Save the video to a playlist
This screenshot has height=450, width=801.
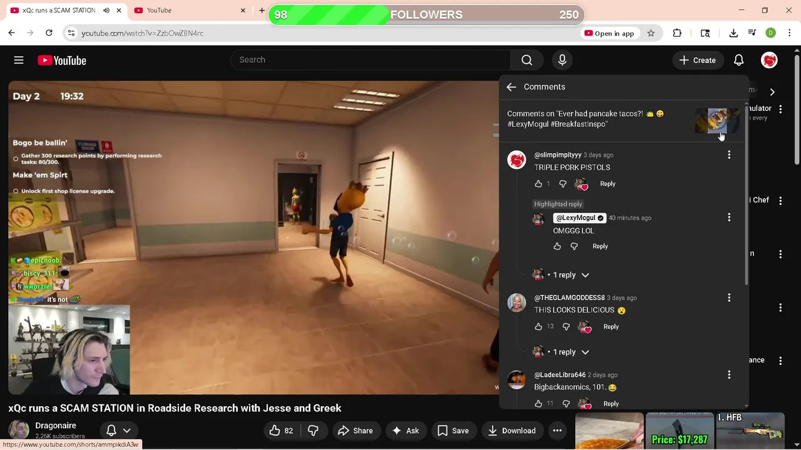[x=453, y=431]
